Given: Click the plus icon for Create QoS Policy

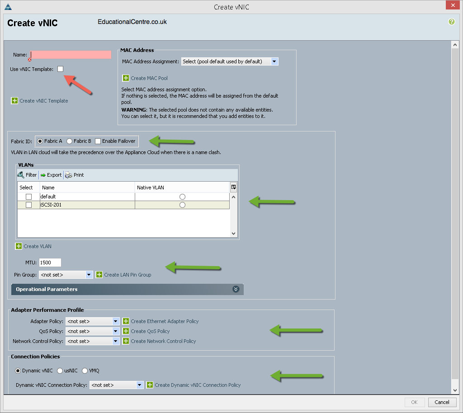Looking at the screenshot, I should (126, 331).
